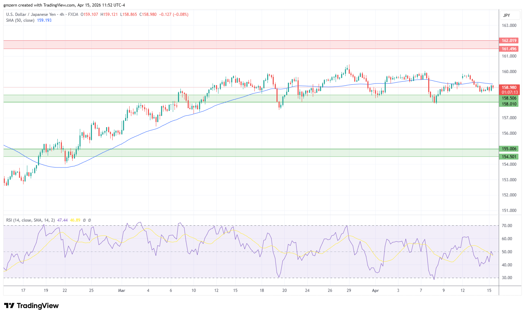
Task: Select the RSI average value 46.89
Action: point(75,220)
